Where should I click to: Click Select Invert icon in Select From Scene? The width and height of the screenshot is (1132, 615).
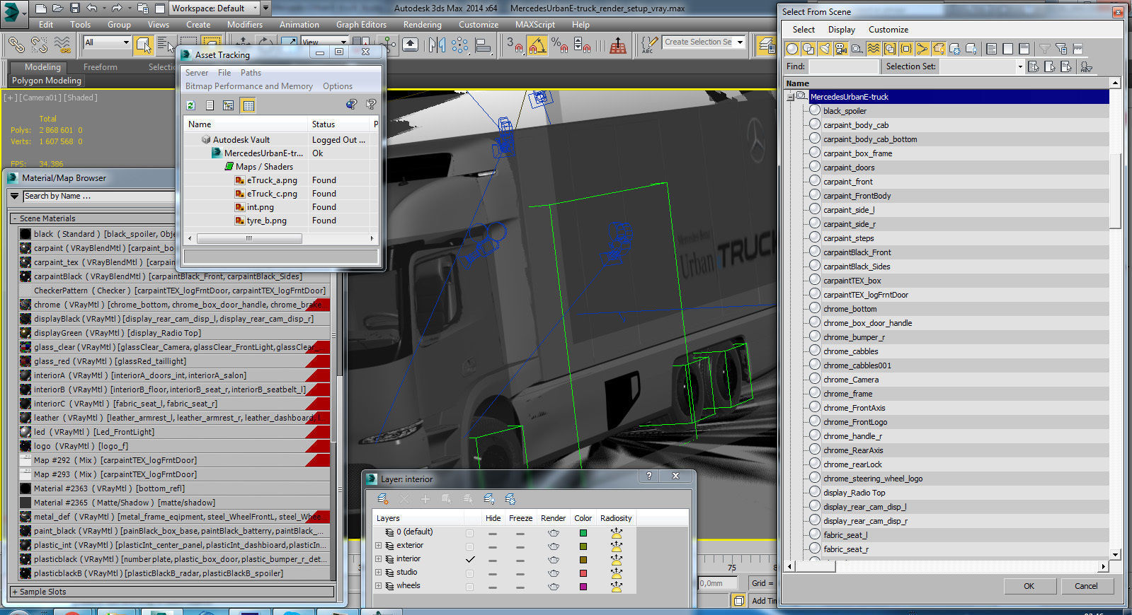coord(1024,49)
